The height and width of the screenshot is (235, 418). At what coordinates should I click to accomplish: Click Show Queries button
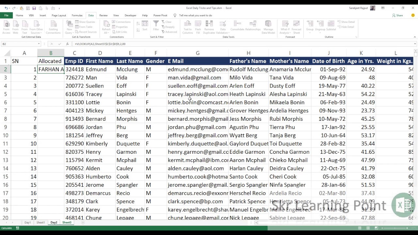pyautogui.click(x=85, y=22)
